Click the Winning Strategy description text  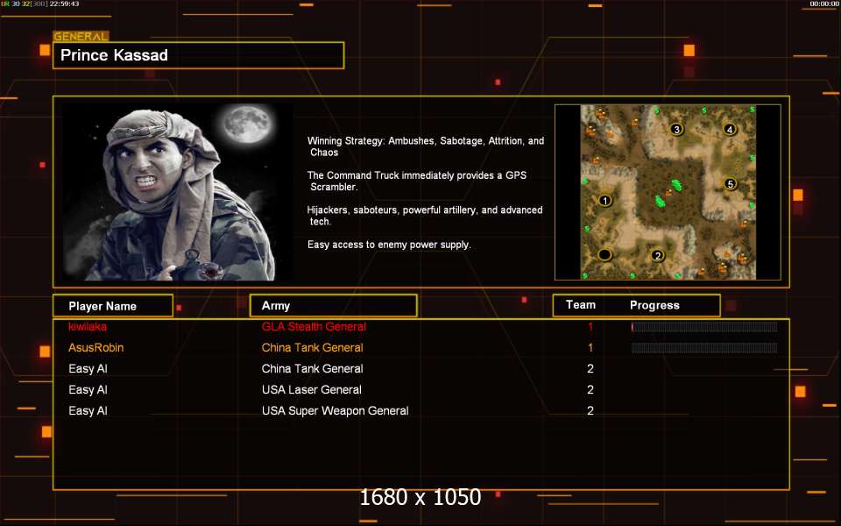[426, 146]
